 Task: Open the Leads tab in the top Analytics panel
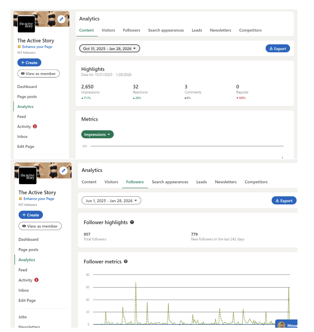(x=197, y=30)
